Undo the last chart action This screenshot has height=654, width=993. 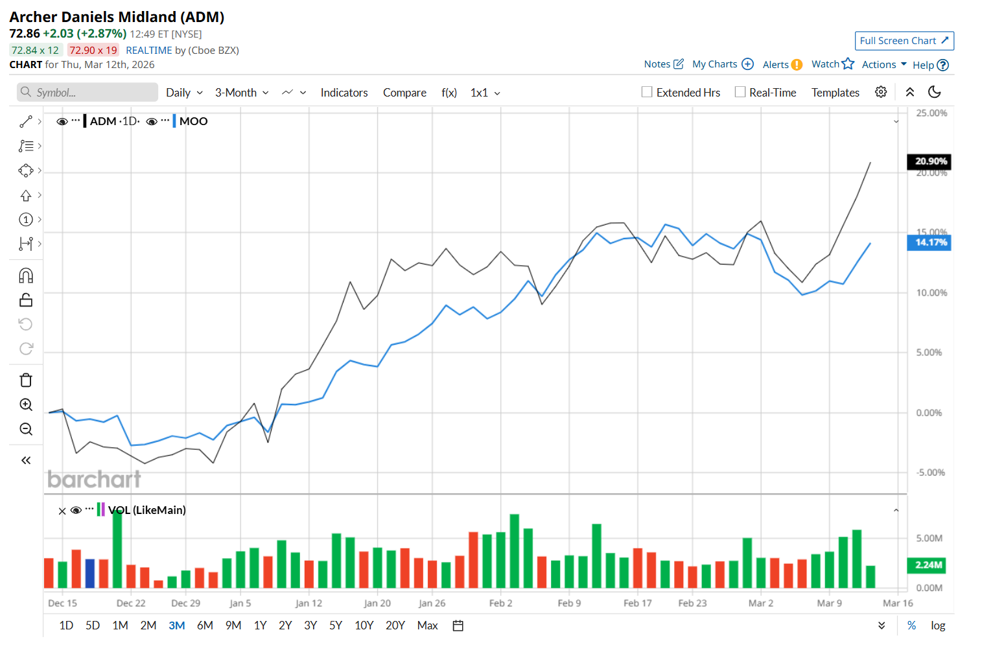26,324
